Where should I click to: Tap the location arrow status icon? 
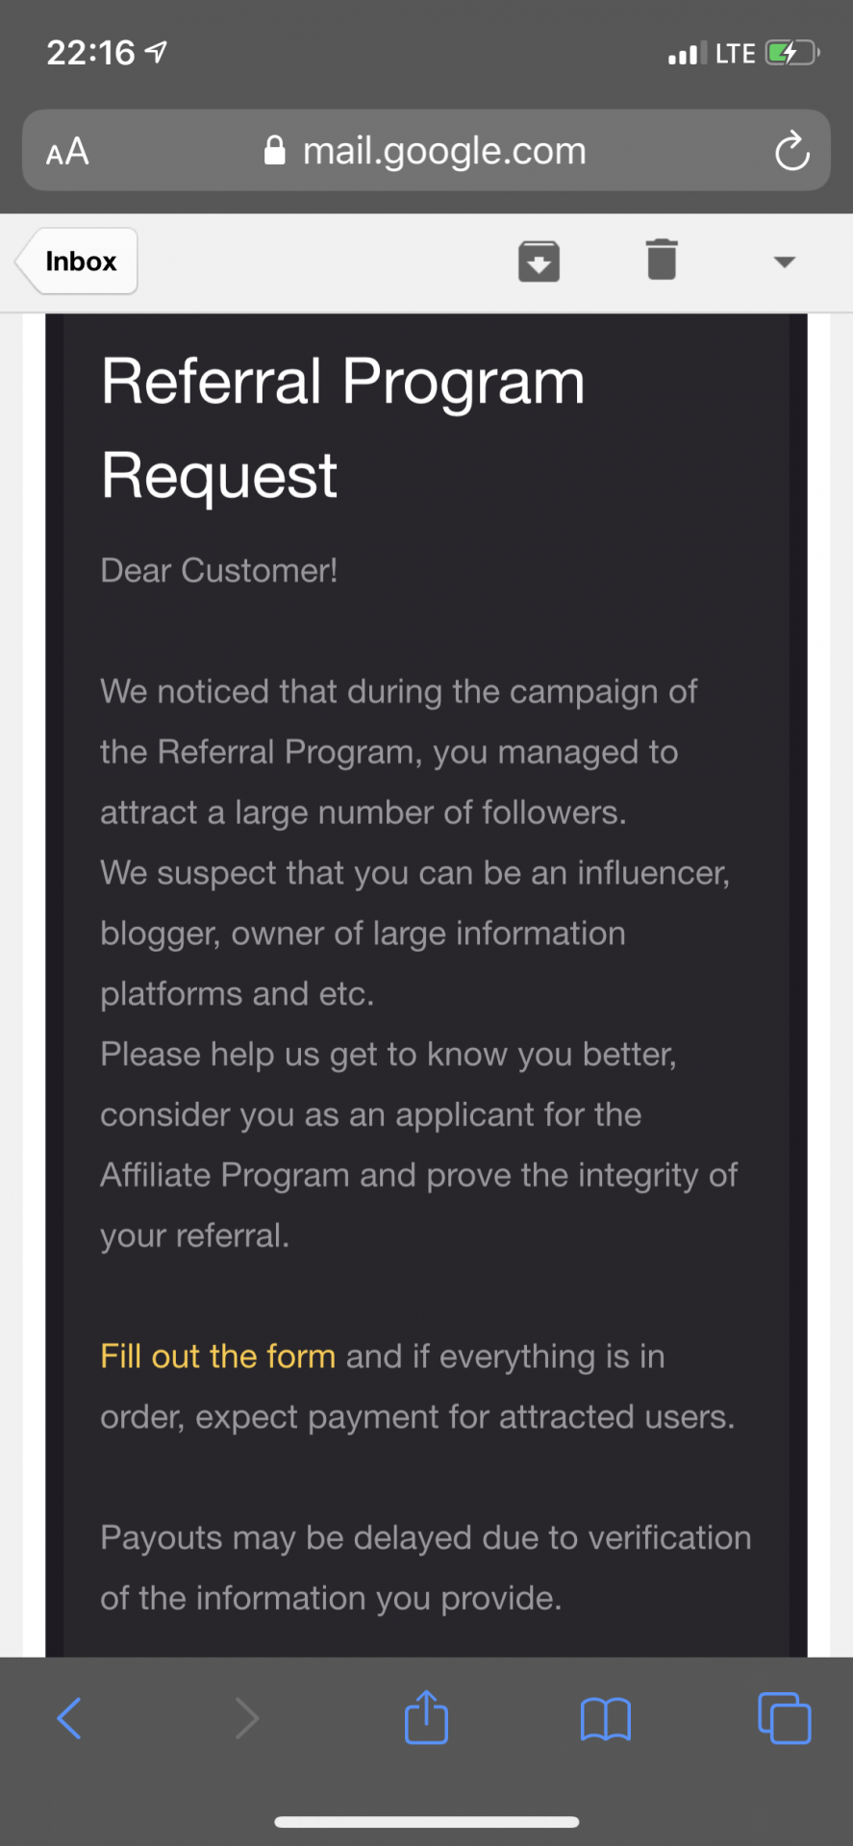coord(156,53)
